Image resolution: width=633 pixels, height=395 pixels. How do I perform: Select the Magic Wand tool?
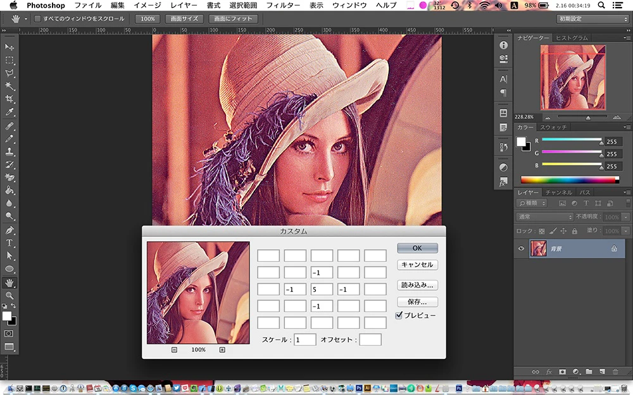[9, 86]
